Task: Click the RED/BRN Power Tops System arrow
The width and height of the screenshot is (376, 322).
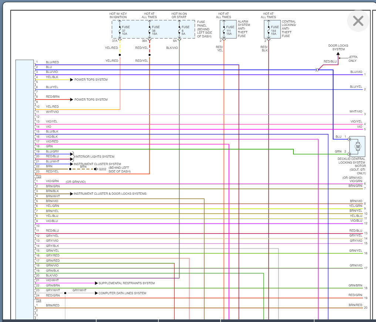Action: click(71, 100)
